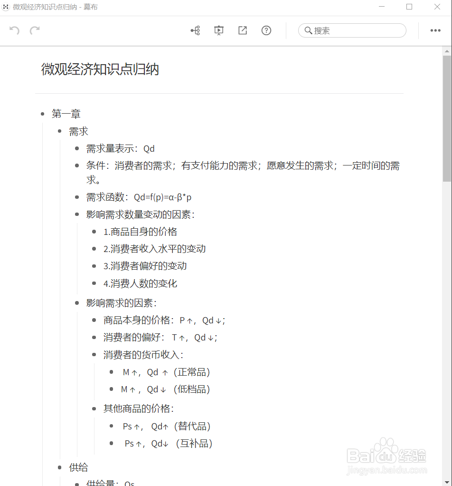The height and width of the screenshot is (486, 452).
Task: Click the magnifier icon in search box
Action: 308,30
